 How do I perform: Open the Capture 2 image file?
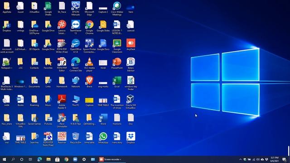(103, 10)
